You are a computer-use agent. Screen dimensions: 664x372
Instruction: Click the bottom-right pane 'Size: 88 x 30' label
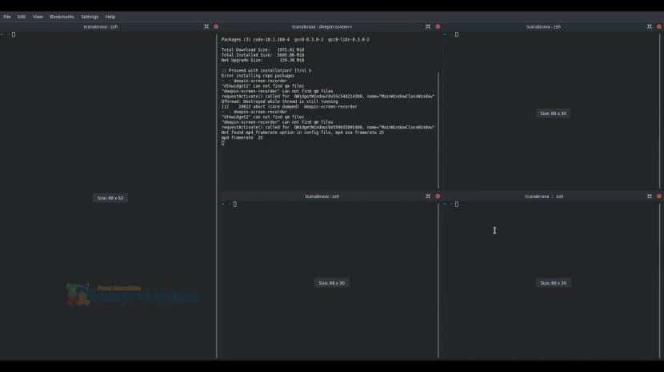pyautogui.click(x=553, y=283)
